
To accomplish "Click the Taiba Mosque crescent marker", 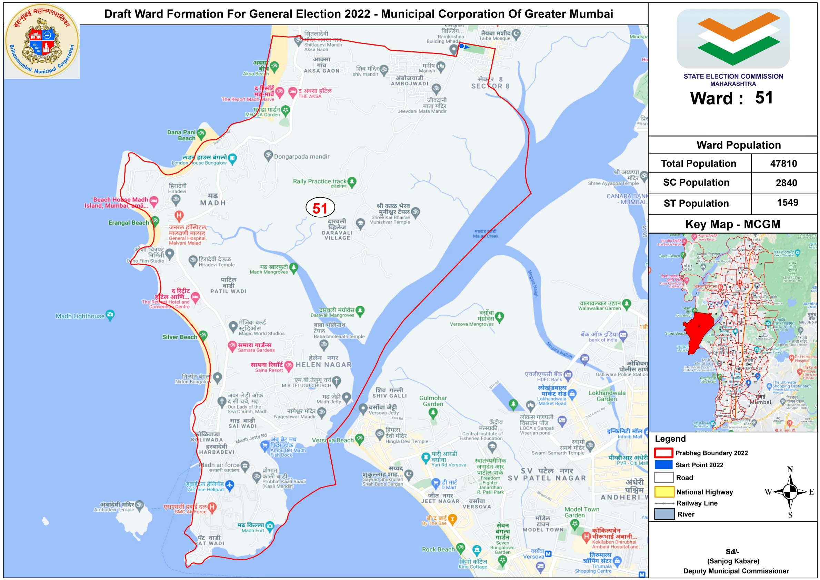I will (516, 33).
